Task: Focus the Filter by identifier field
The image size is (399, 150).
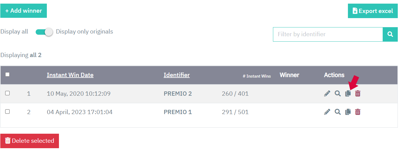Action: coord(328,34)
